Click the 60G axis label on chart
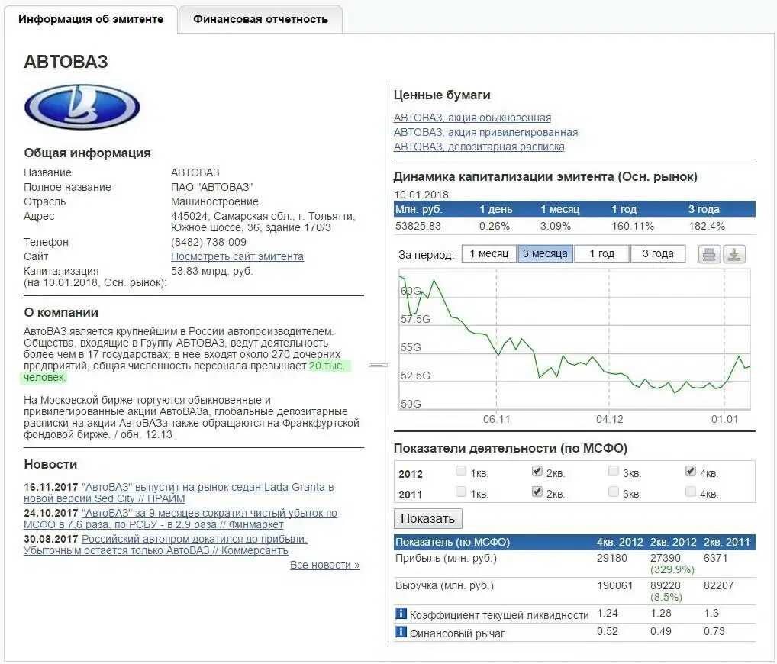This screenshot has height=664, width=777. pyautogui.click(x=411, y=291)
